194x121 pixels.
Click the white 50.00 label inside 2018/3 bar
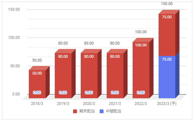tap(37, 73)
